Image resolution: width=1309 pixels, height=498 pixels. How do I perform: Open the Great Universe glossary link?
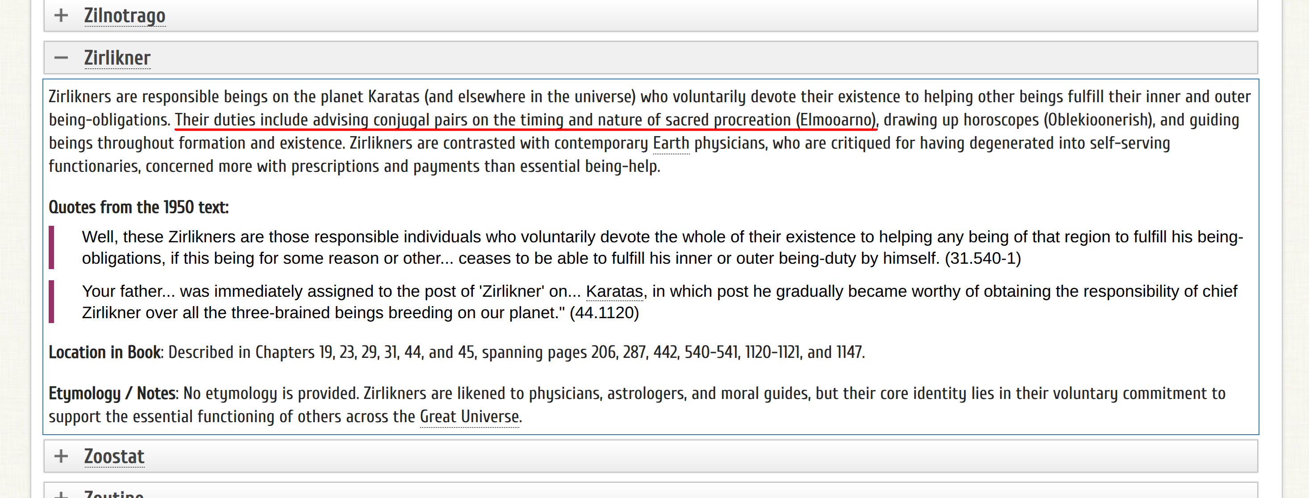pos(469,417)
